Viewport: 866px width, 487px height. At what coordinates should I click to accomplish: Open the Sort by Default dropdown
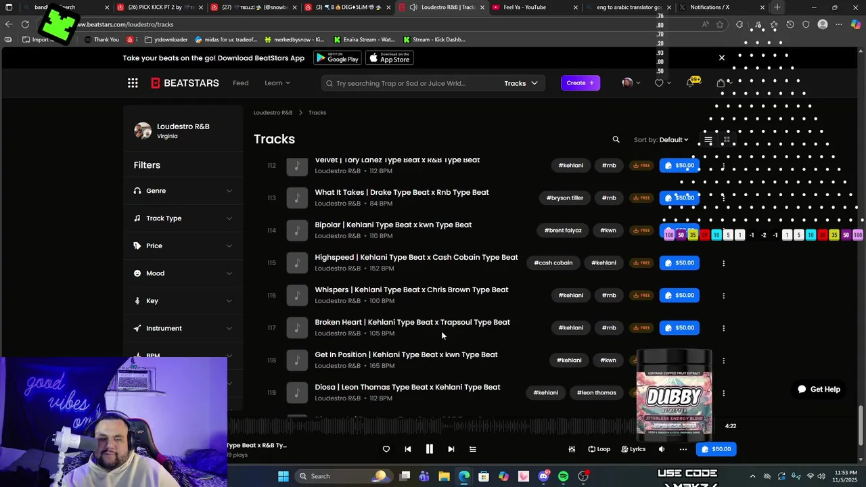point(674,140)
